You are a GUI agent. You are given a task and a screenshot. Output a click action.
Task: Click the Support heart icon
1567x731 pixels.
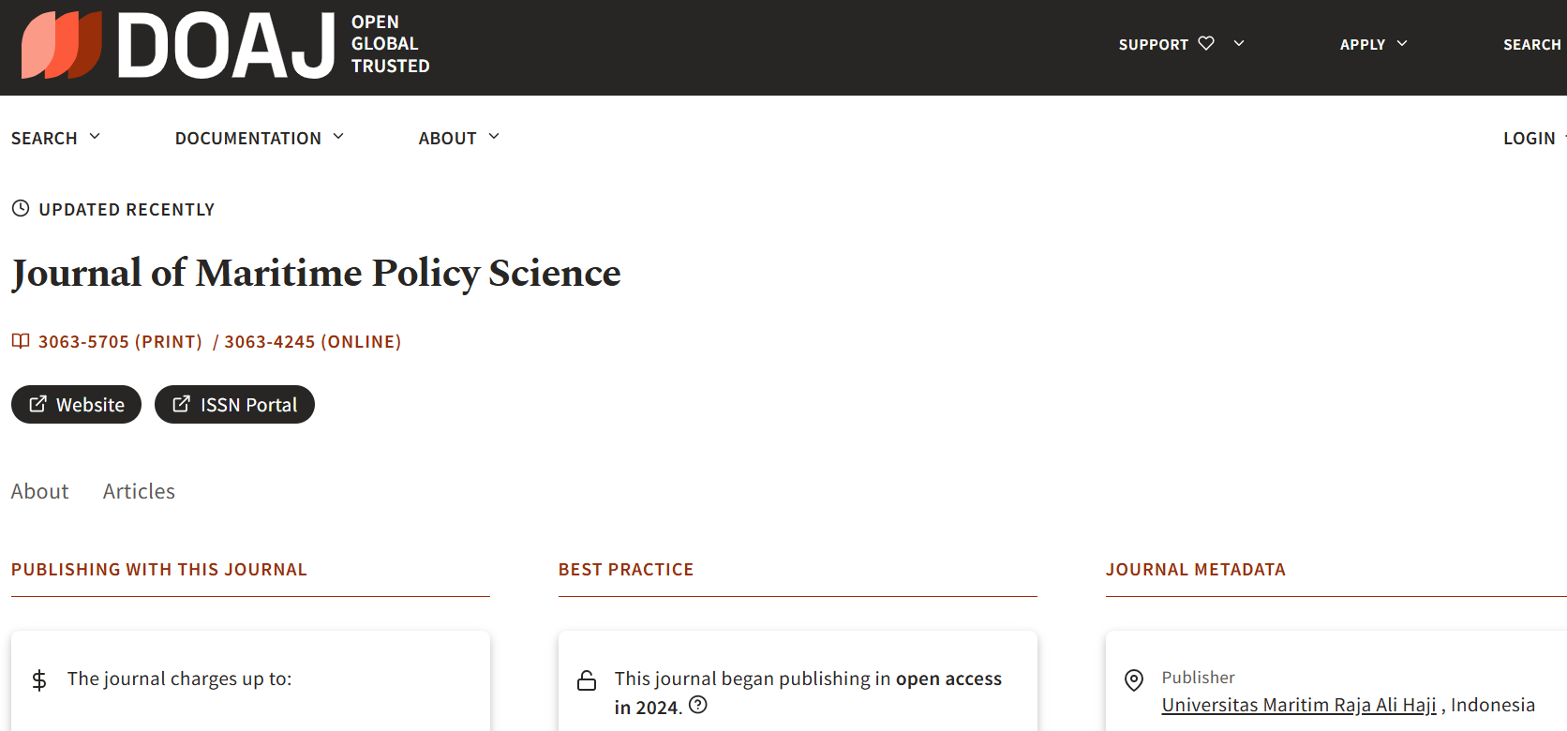point(1206,43)
